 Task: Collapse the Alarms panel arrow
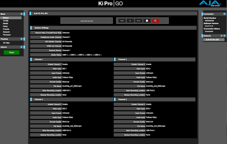click(22, 47)
